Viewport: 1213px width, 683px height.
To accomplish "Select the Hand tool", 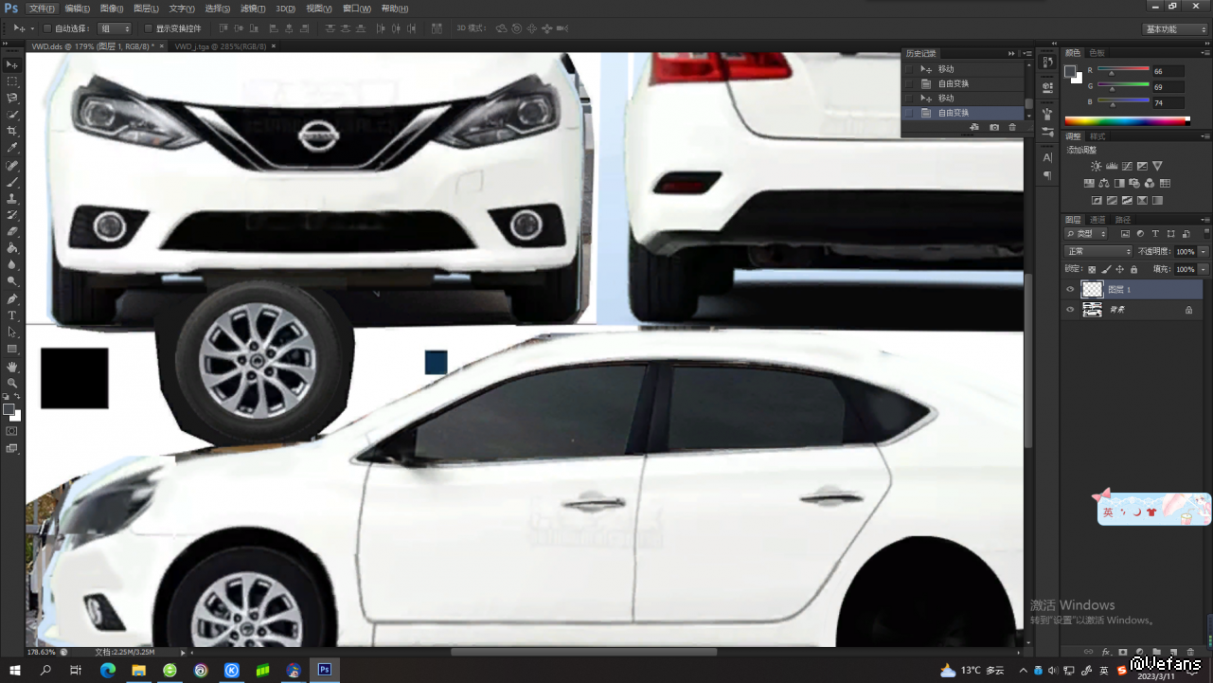I will coord(12,367).
